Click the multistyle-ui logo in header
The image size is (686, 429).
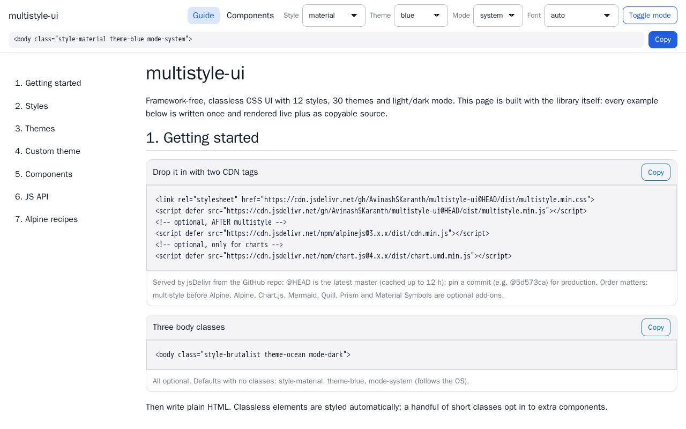click(x=33, y=16)
